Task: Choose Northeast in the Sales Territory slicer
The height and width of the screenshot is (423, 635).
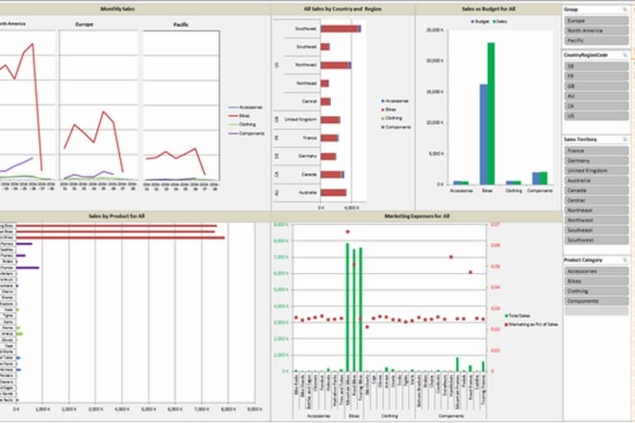Action: [x=597, y=211]
